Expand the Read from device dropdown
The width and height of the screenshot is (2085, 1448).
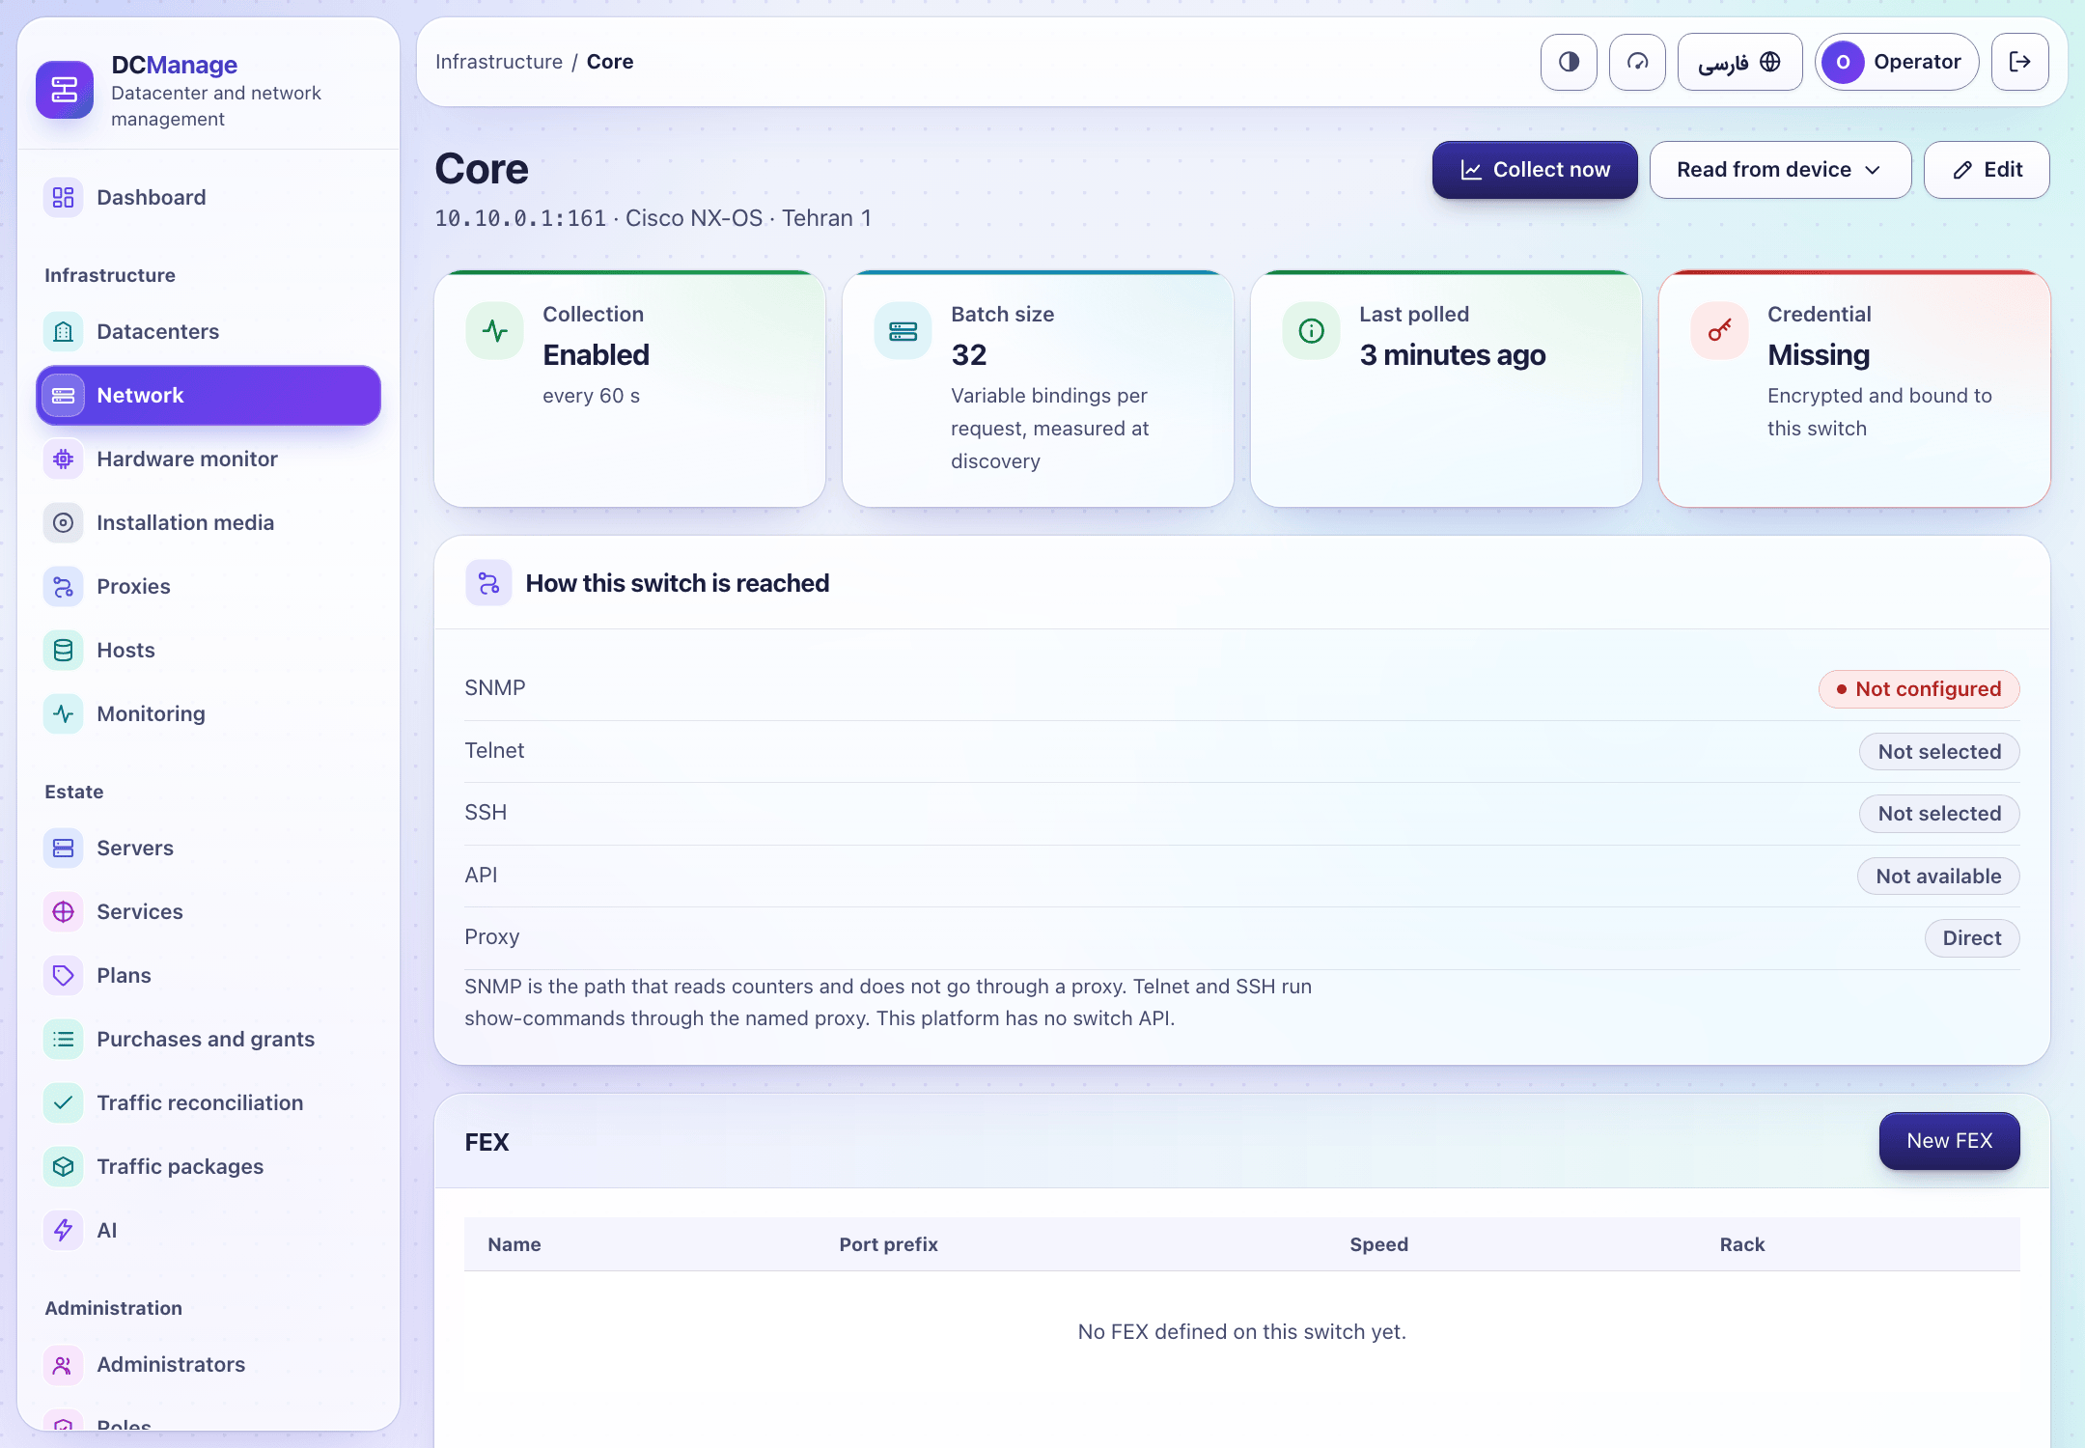(1780, 170)
